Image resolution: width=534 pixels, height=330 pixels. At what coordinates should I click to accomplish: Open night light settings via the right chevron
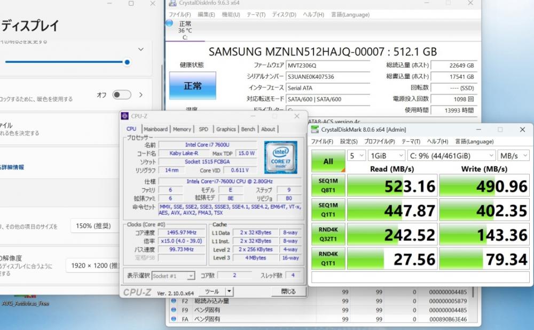click(140, 95)
